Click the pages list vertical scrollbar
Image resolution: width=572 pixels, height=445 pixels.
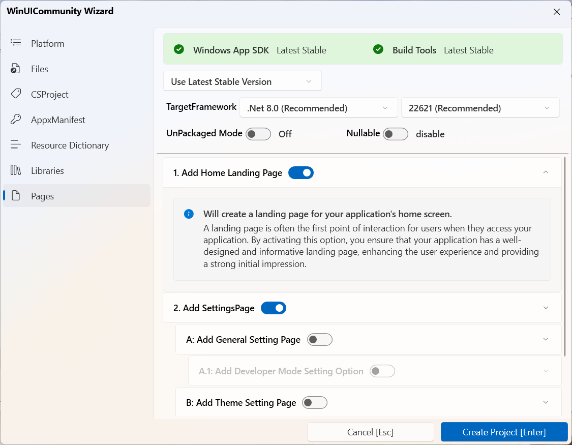565,257
